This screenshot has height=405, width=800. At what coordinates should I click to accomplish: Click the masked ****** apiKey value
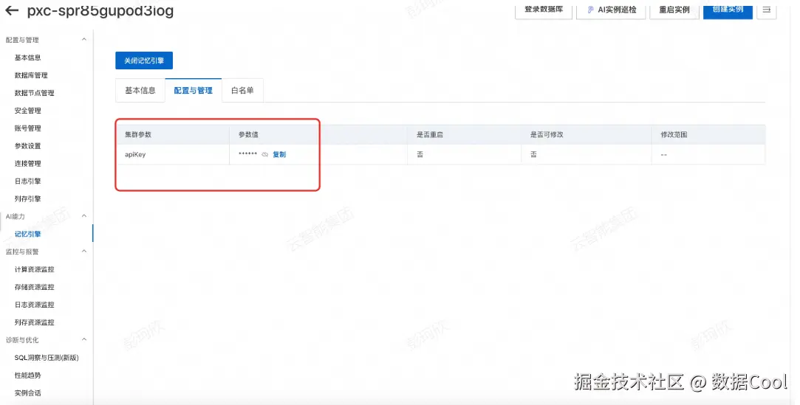coord(248,154)
